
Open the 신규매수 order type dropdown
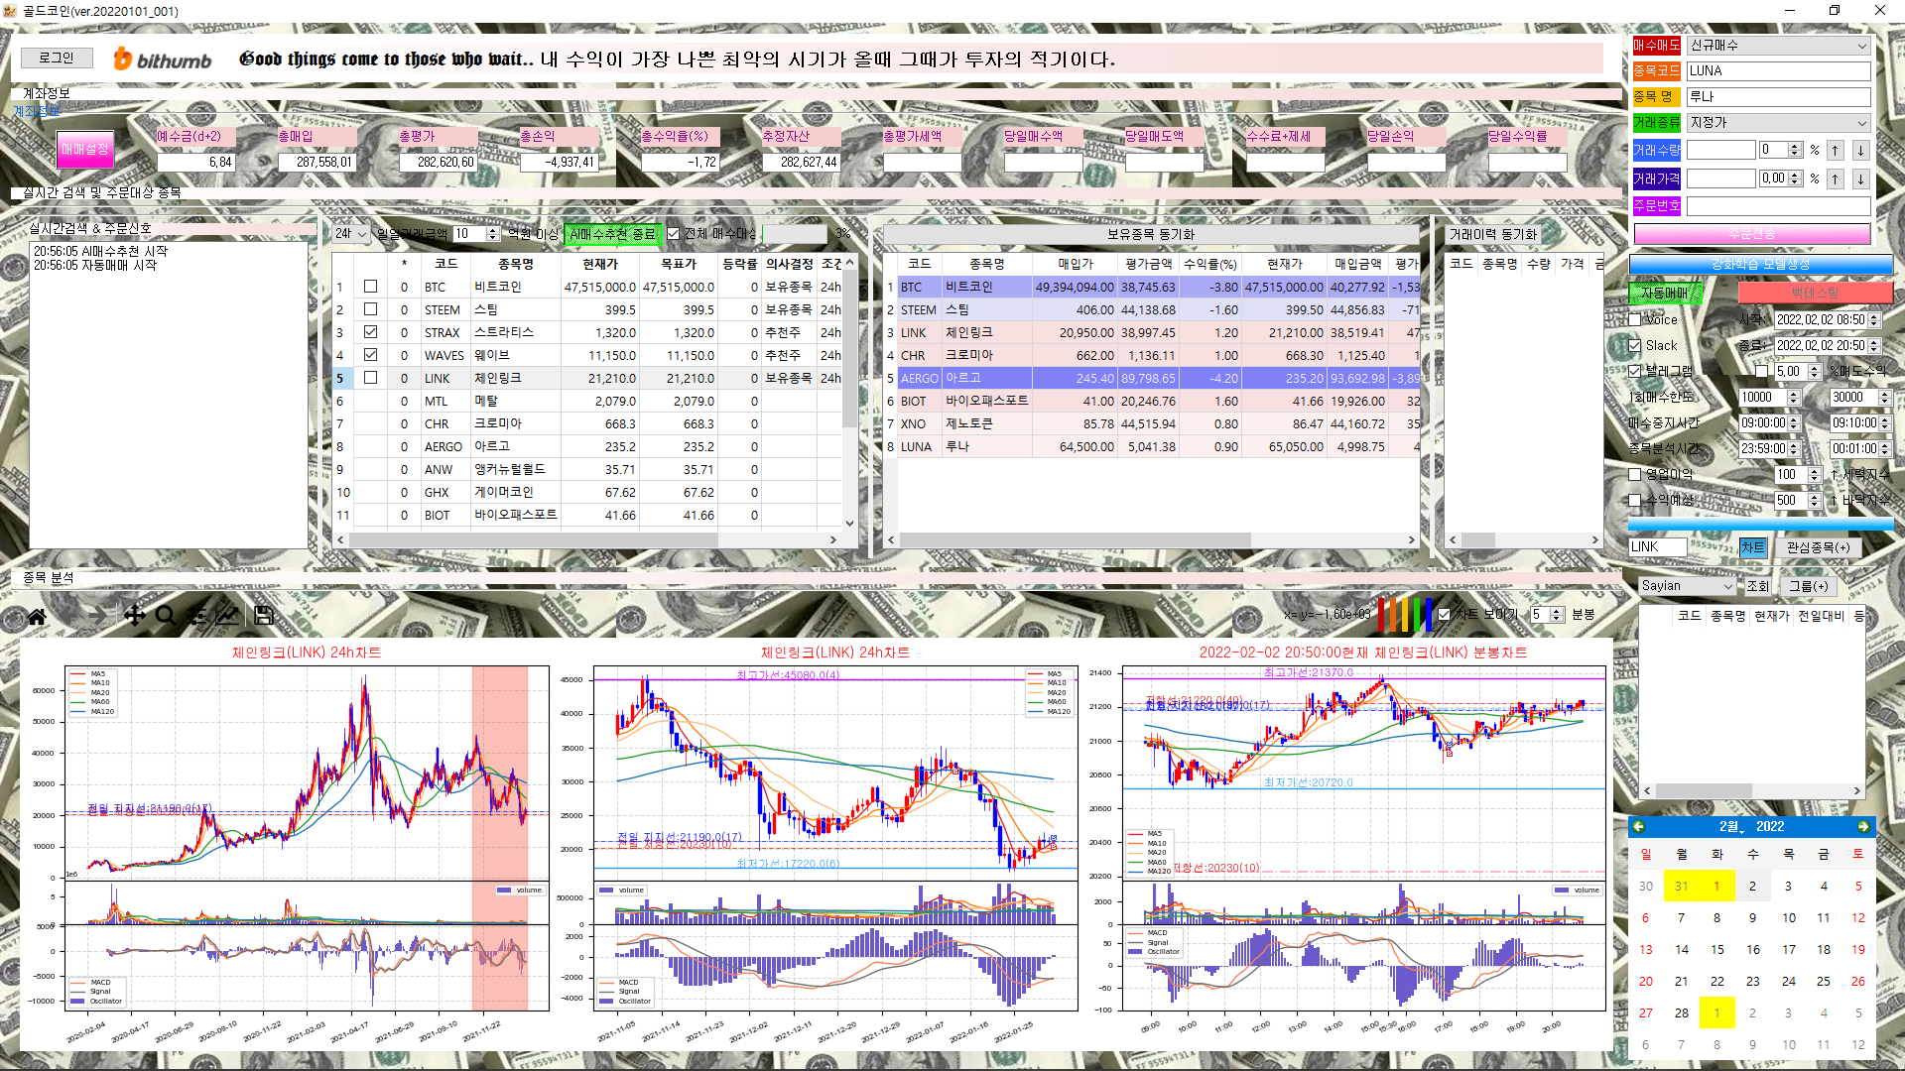click(x=1778, y=46)
